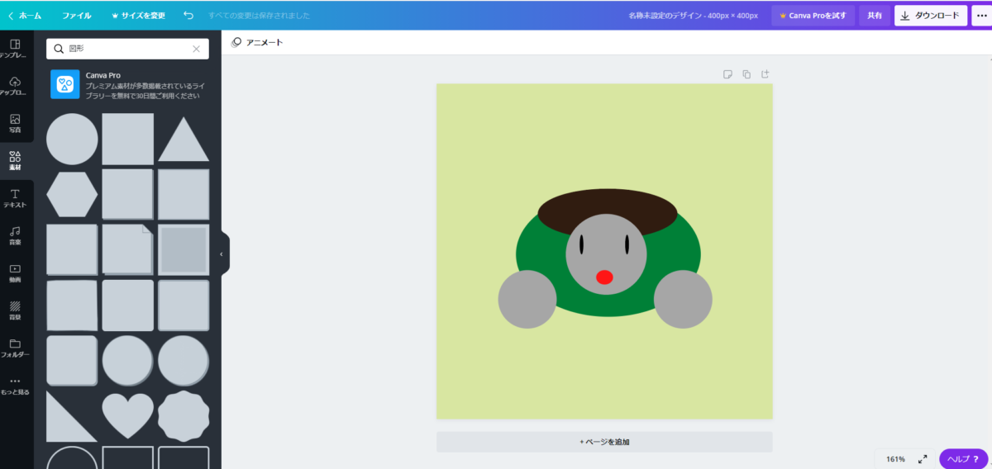Viewport: 992px width, 469px height.
Task: Click the Canva Pro badge icon
Action: pyautogui.click(x=65, y=84)
